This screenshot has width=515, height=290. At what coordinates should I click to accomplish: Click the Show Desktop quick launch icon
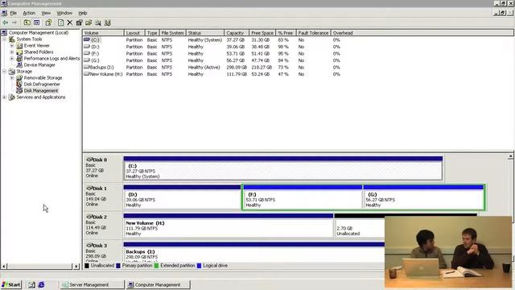pos(31,284)
